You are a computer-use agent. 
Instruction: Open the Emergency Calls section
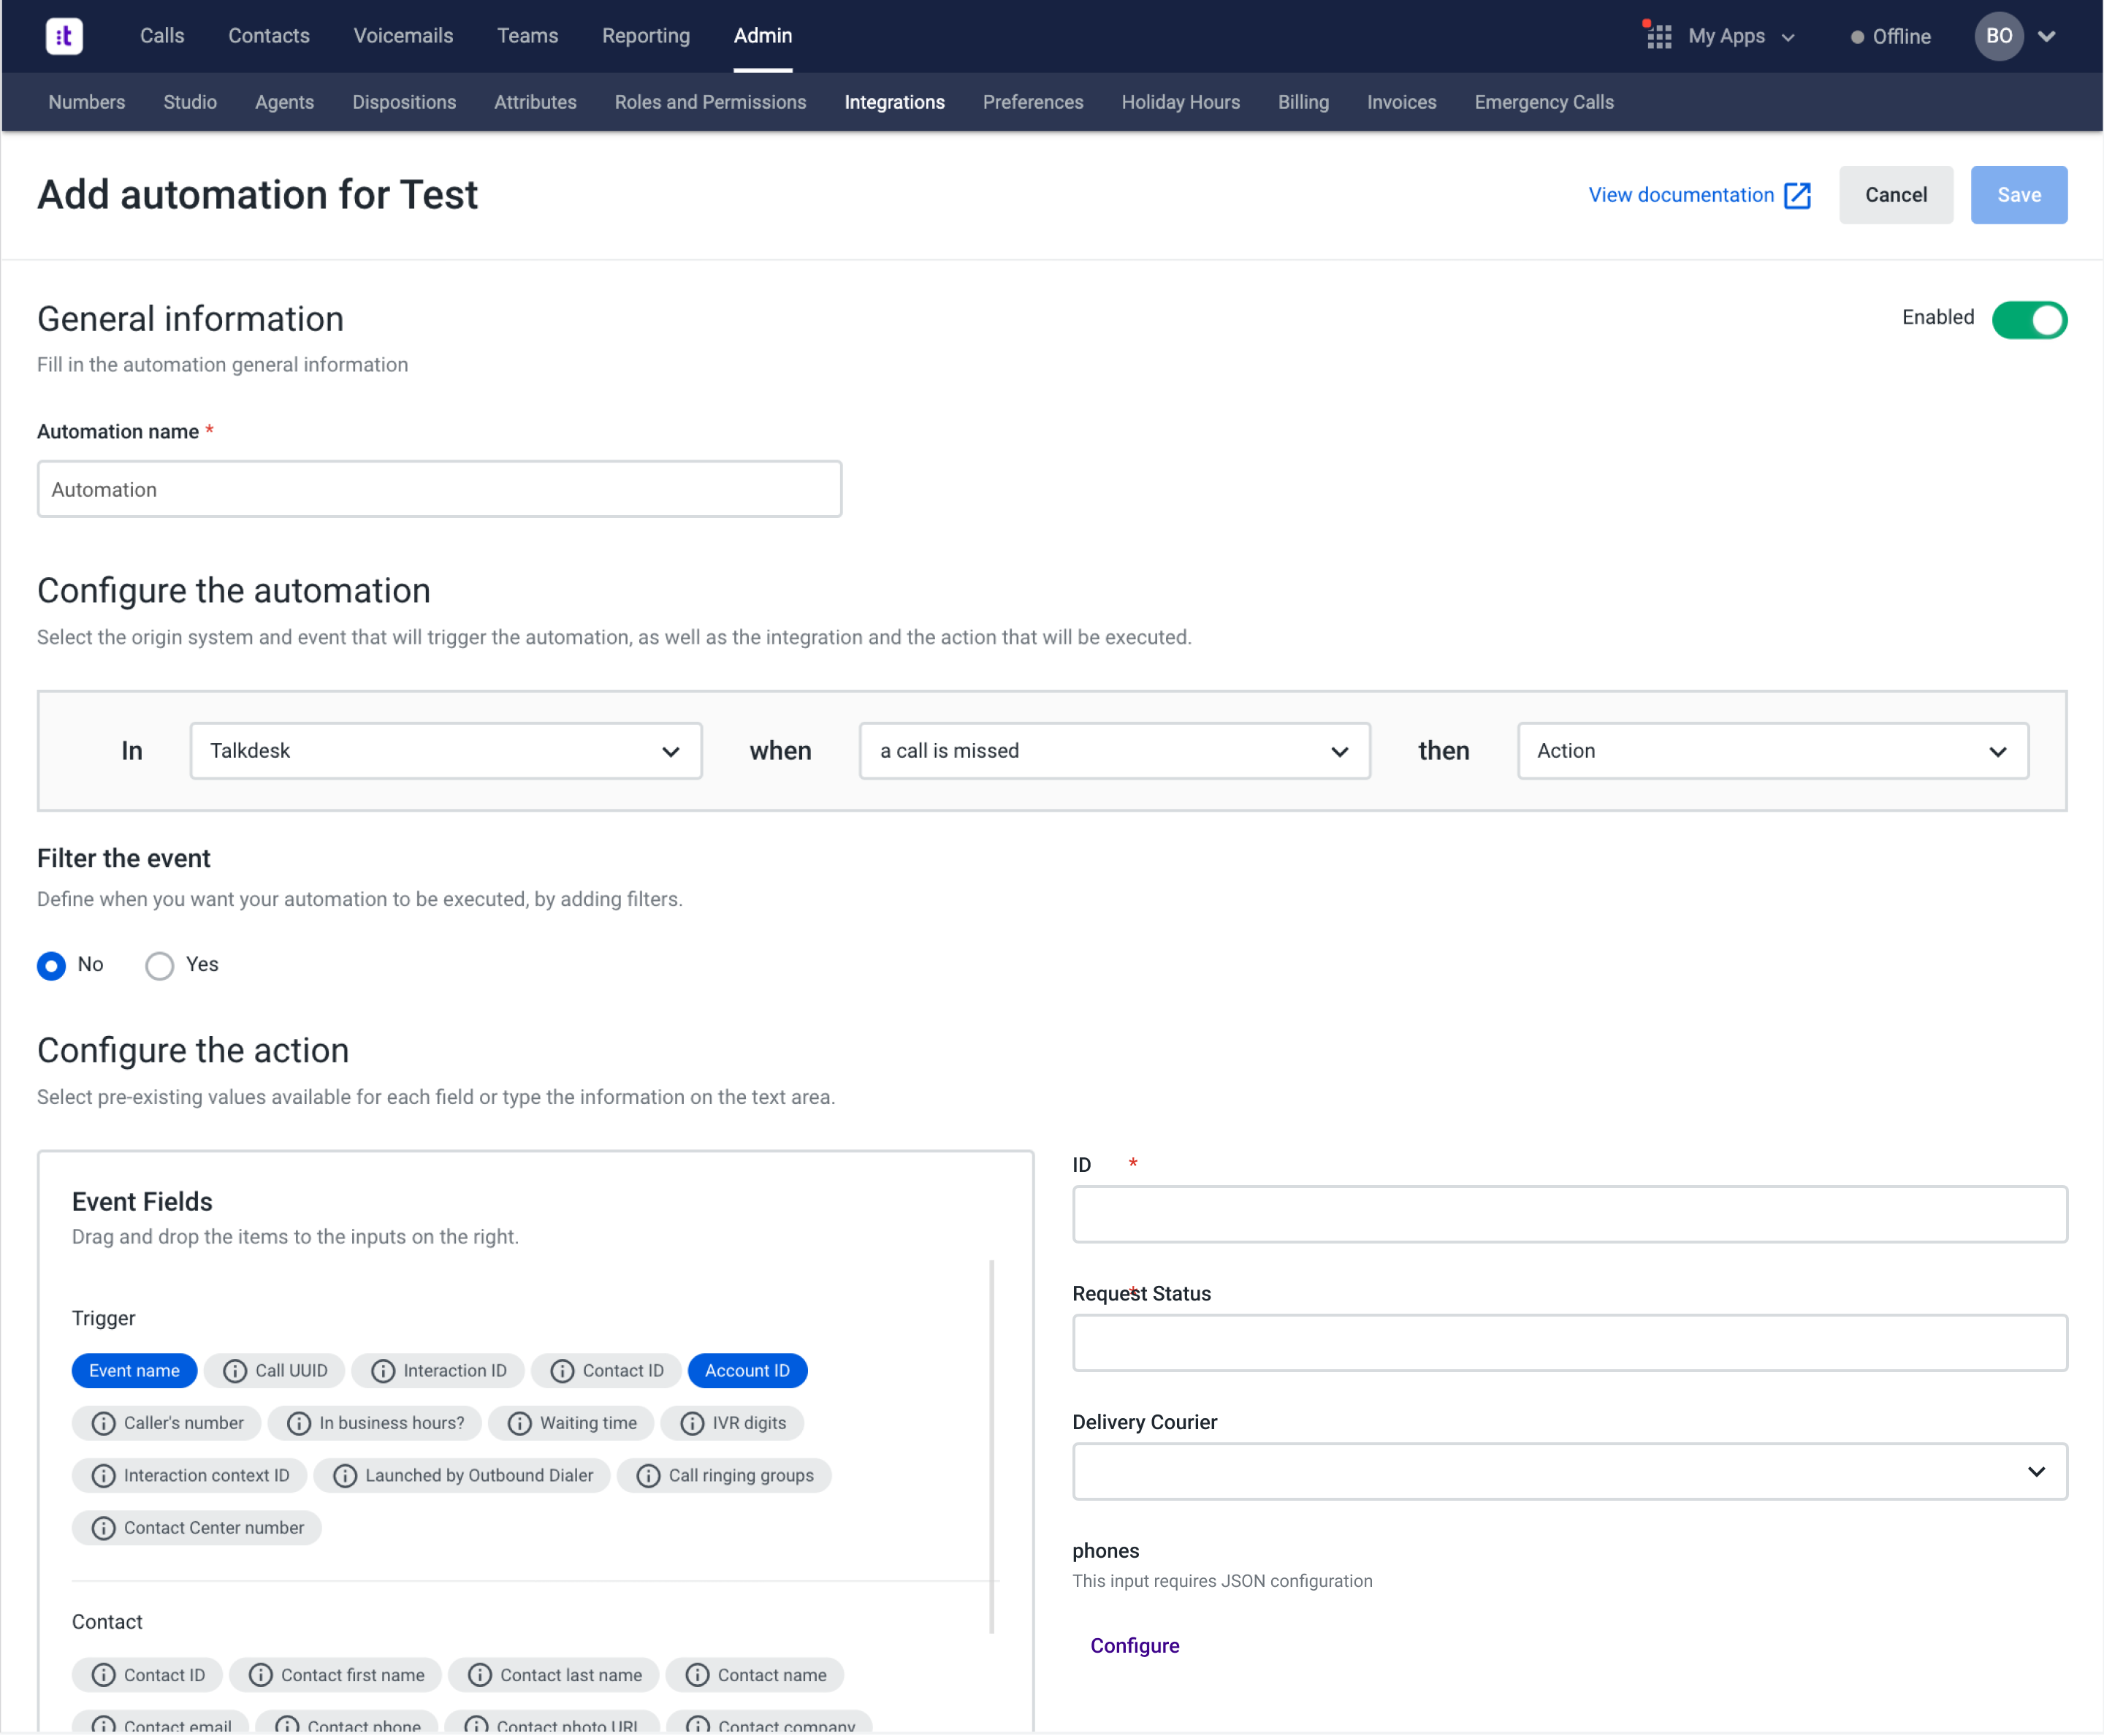point(1543,102)
